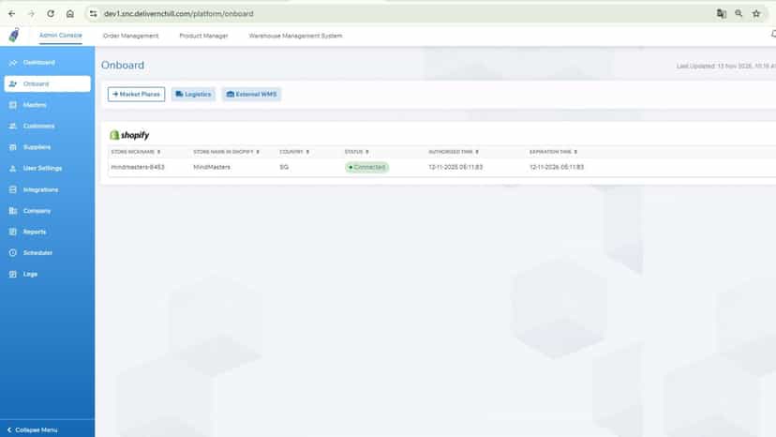Switch to the Order Management tab
776x437 pixels.
coord(130,36)
